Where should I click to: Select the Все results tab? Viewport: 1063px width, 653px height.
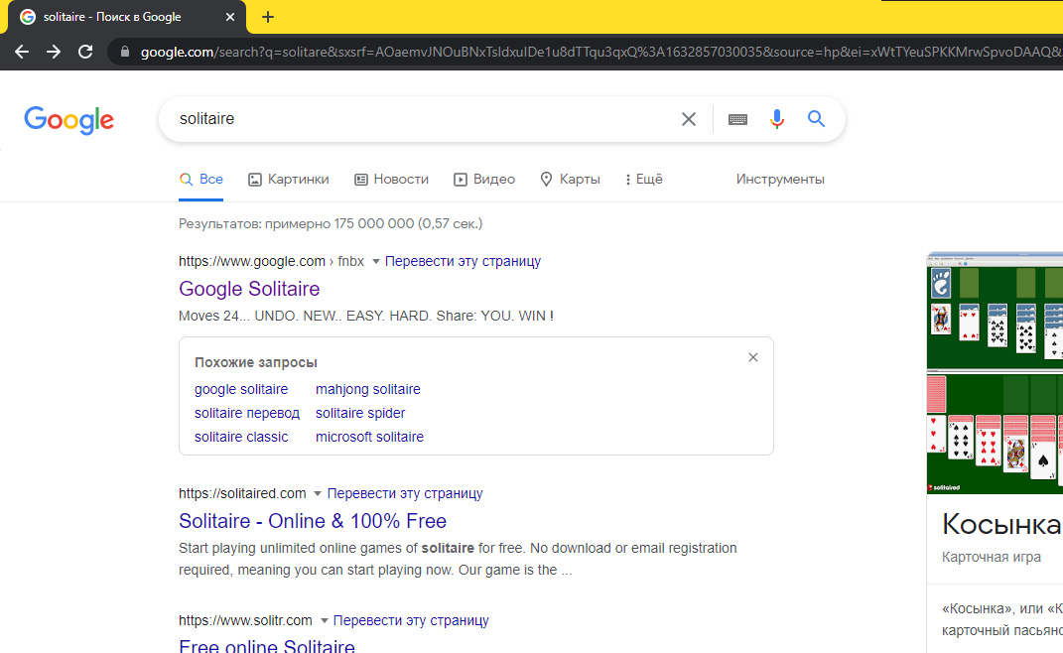(x=201, y=179)
